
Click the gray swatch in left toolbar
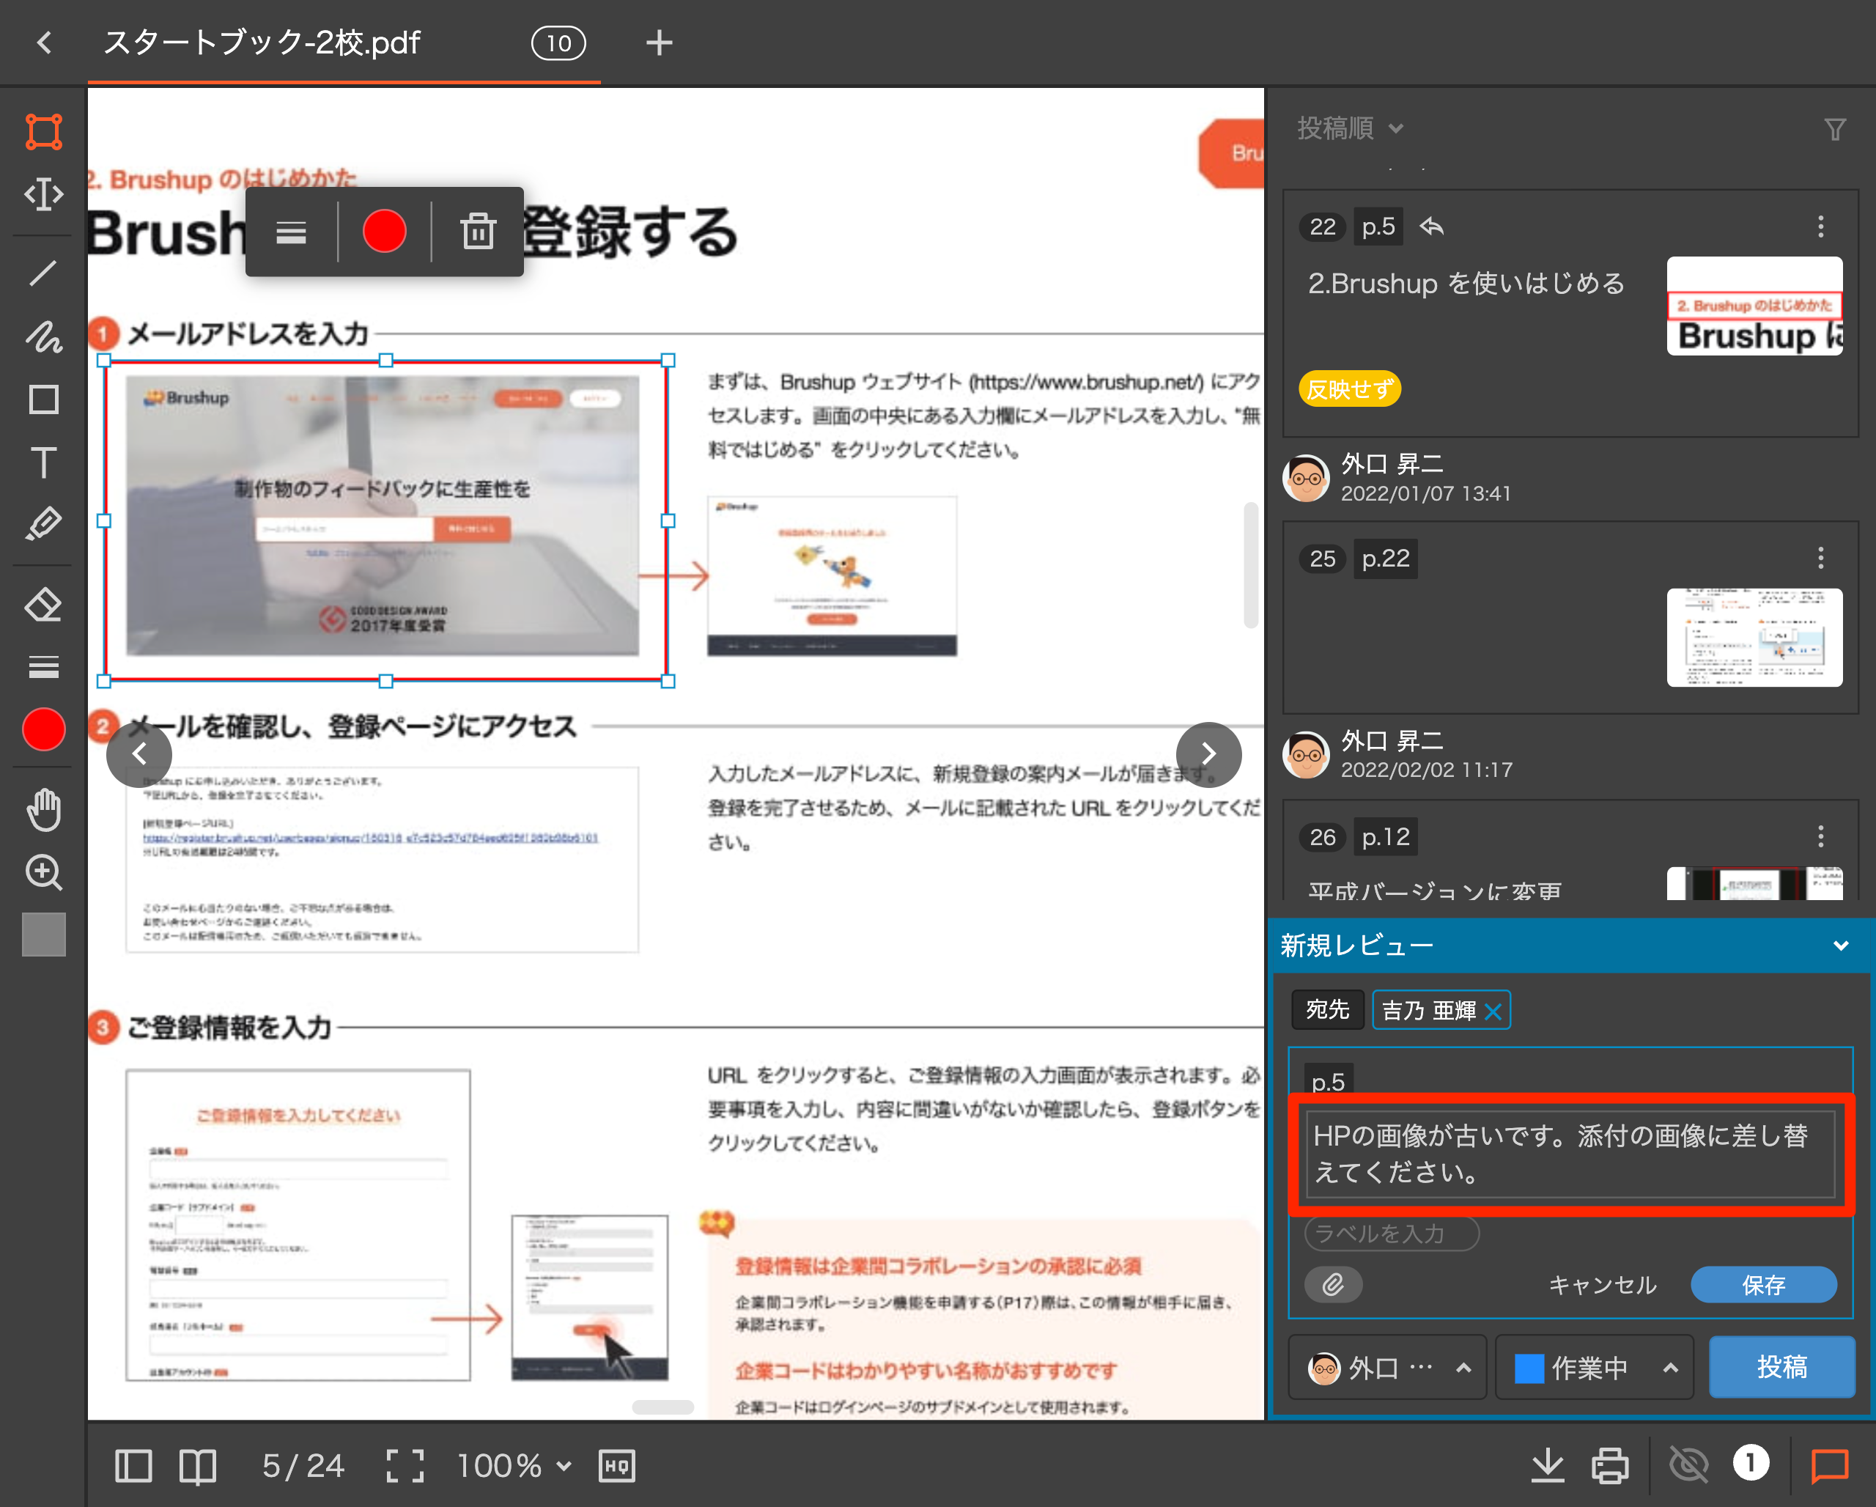(x=43, y=935)
